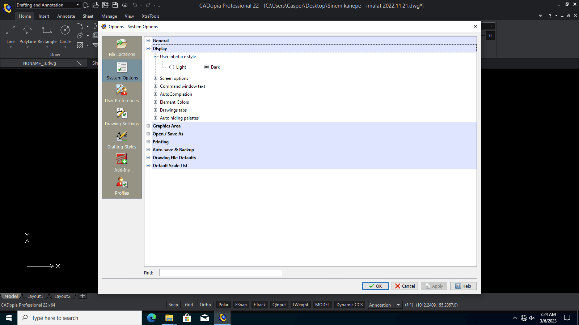Open the question mark help icon in title bar

pyautogui.click(x=550, y=16)
